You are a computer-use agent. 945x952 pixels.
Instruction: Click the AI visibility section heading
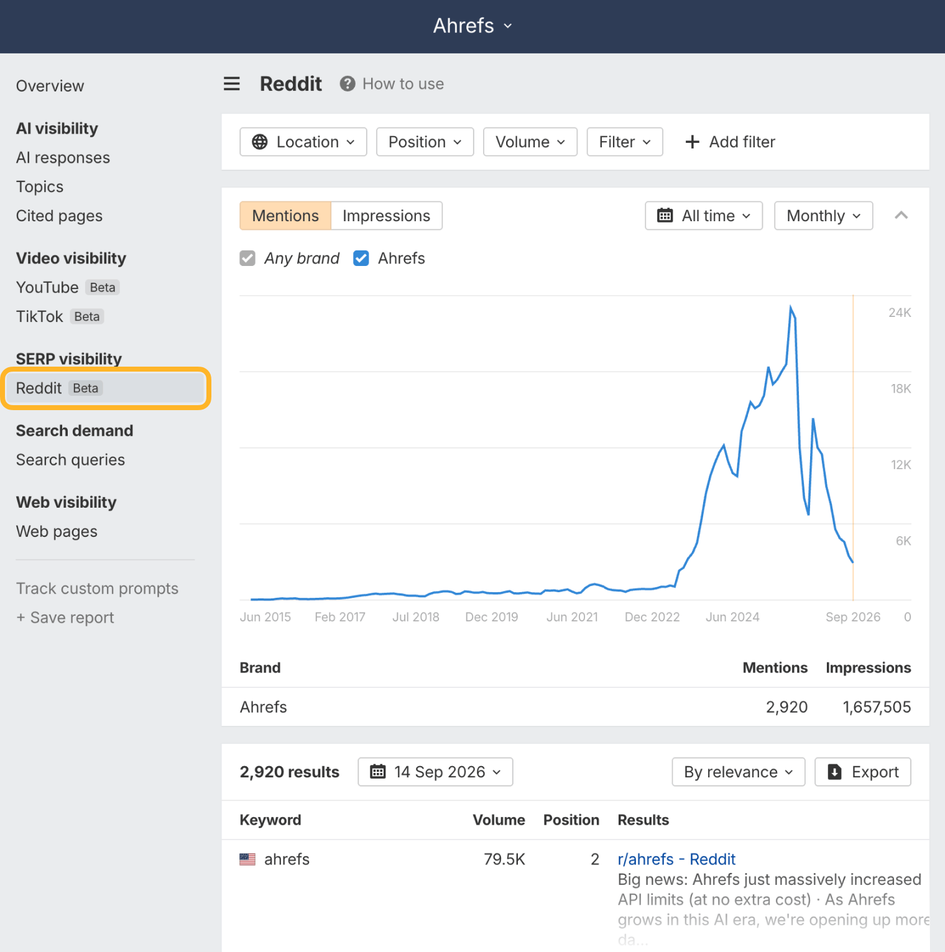pos(57,129)
